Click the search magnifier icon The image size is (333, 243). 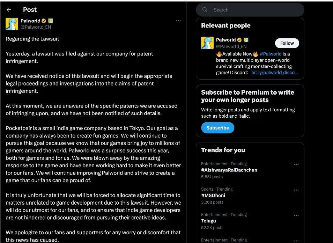pyautogui.click(x=205, y=10)
